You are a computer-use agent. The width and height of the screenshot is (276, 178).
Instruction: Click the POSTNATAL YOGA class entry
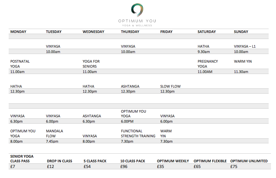tap(20, 64)
